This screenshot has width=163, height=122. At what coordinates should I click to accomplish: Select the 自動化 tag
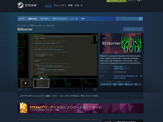[x=121, y=84]
